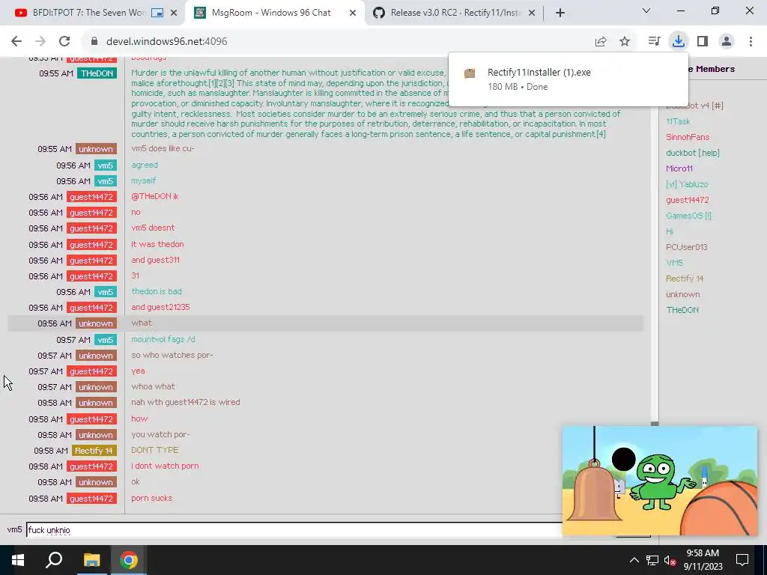Open a new browser tab

tap(560, 13)
